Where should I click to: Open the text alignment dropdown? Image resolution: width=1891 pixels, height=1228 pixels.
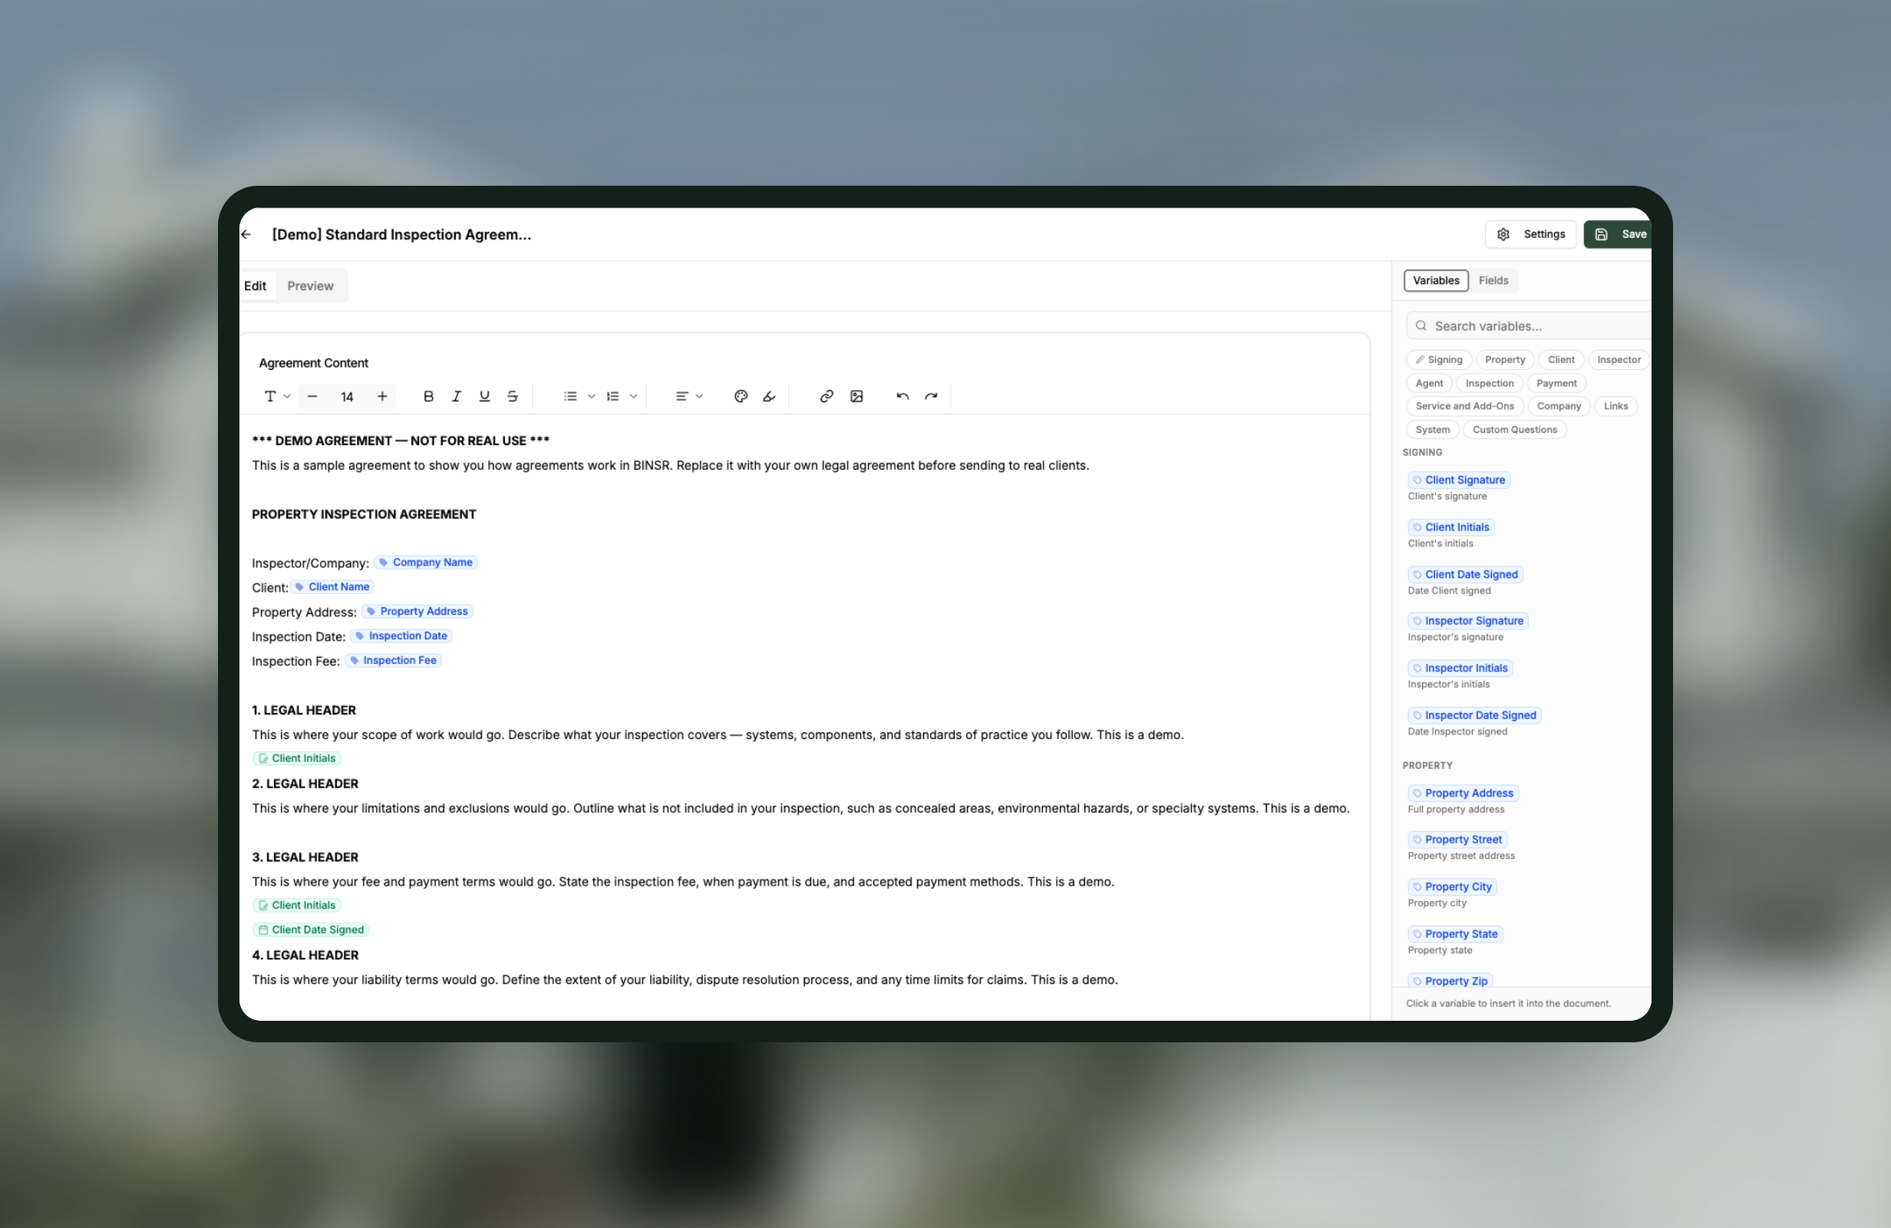tap(689, 396)
